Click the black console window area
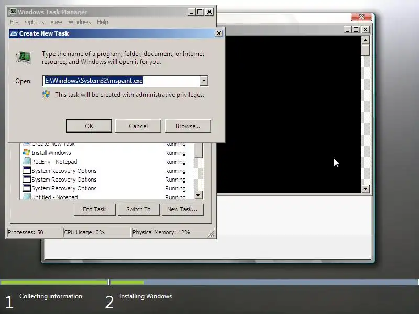 coord(293,114)
